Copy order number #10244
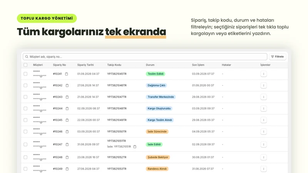308x173 pixels. [x=67, y=108]
